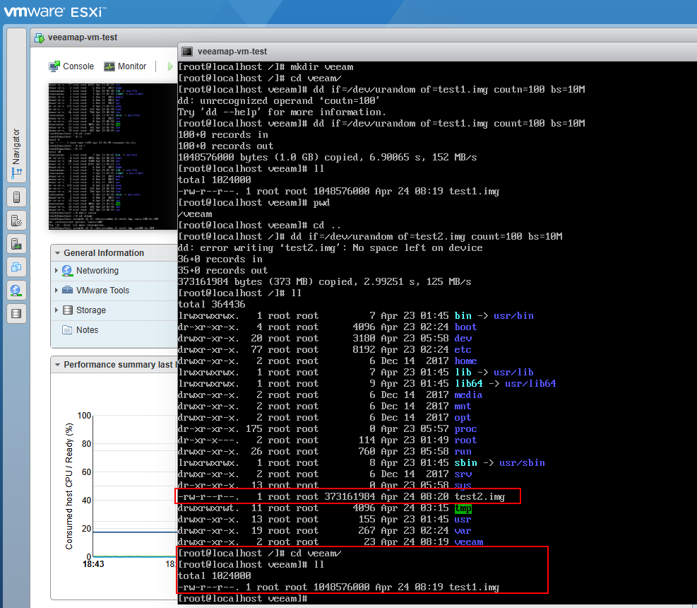Expand the VMware Tools row

56,290
